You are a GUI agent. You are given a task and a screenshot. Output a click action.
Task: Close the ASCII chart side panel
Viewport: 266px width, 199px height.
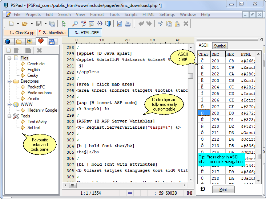tap(261, 40)
